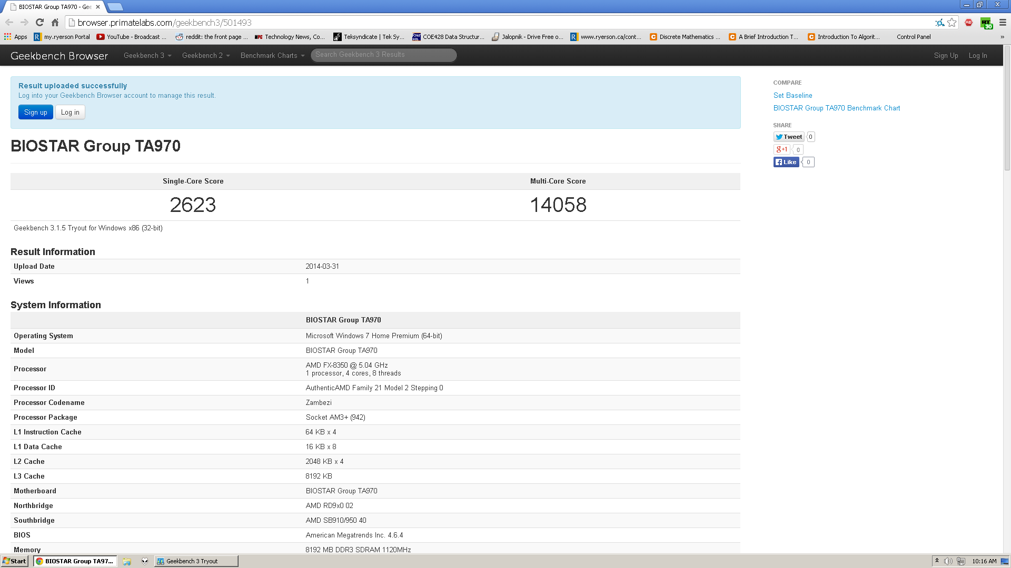Click the taskbar clock 10:16 AM
The image size is (1011, 568).
(x=984, y=561)
